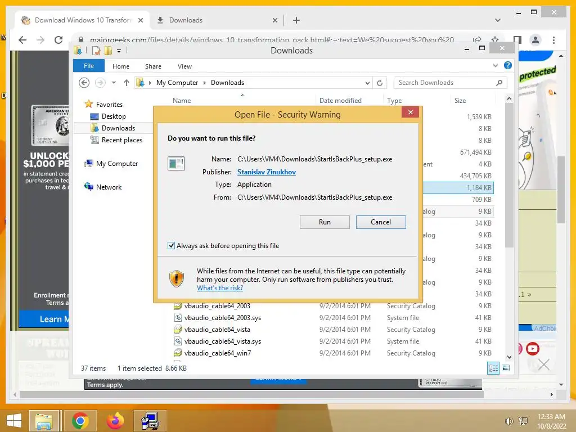Image resolution: width=576 pixels, height=432 pixels.
Task: Open Firefox from the taskbar
Action: point(115,421)
